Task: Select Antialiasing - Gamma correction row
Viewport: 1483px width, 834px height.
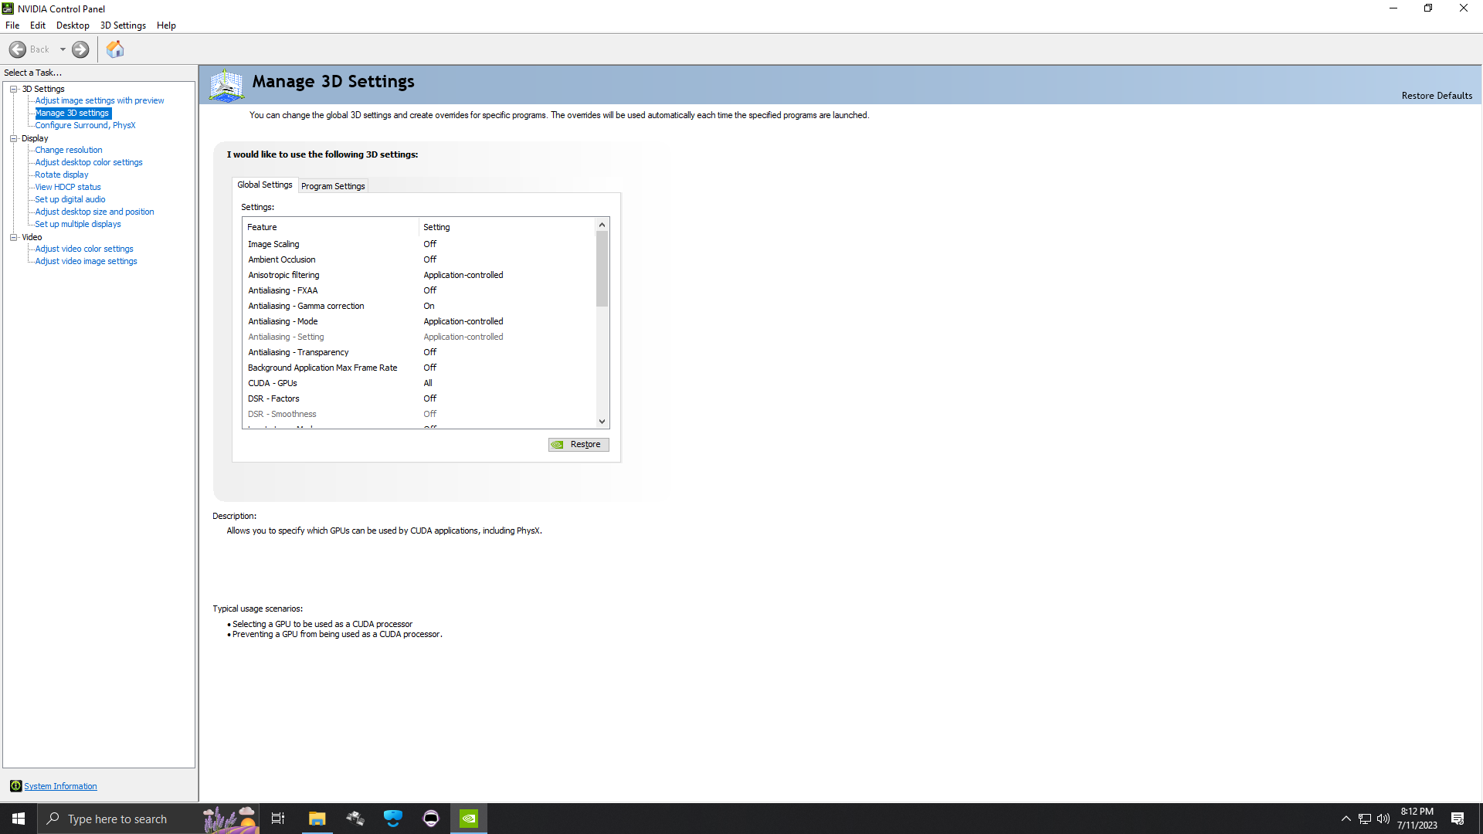Action: tap(419, 306)
